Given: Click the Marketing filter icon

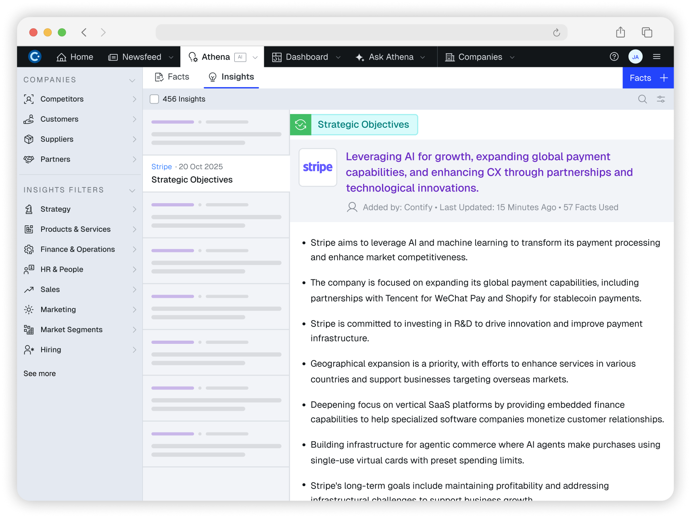Looking at the screenshot, I should click(29, 309).
